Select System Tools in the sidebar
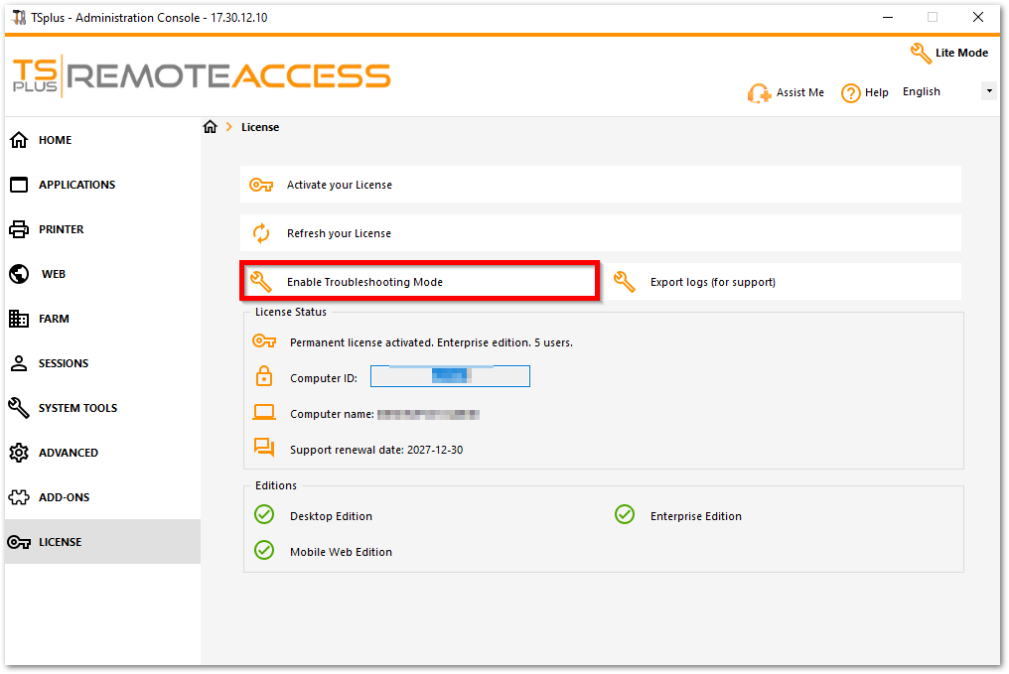Viewport: 1009px width, 674px height. 77,408
